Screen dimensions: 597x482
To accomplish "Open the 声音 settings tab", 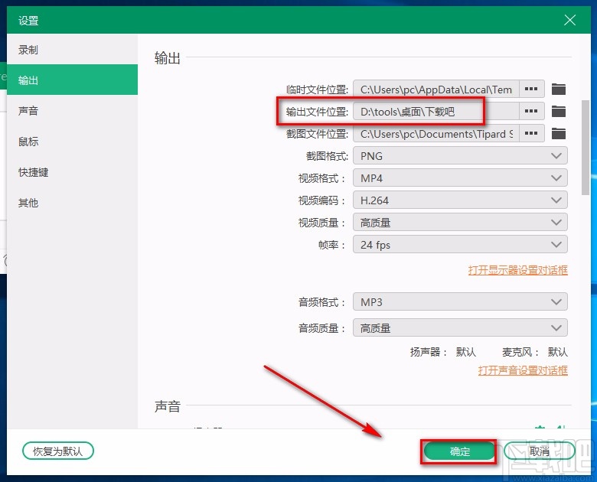I will [73, 111].
